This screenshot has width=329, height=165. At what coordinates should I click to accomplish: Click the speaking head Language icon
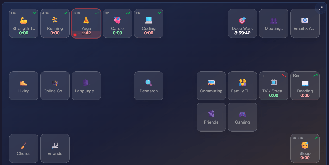click(x=86, y=83)
